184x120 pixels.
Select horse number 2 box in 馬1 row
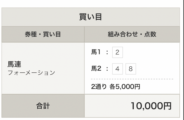tap(117, 52)
